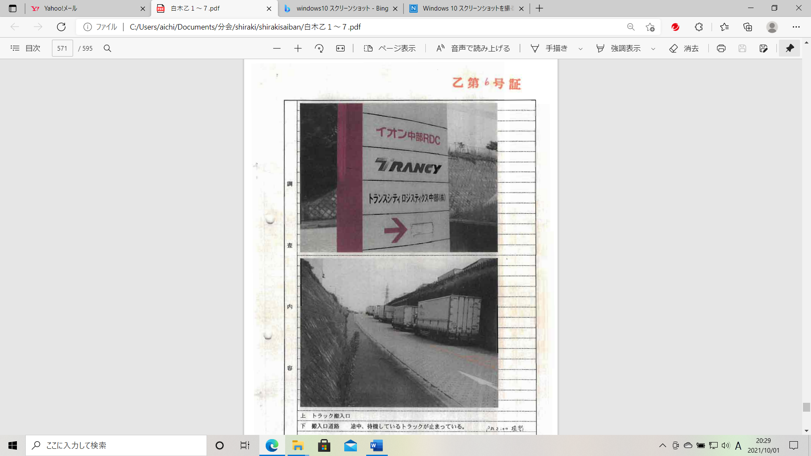This screenshot has width=811, height=456.
Task: Zoom out with the minus icon
Action: tap(277, 49)
